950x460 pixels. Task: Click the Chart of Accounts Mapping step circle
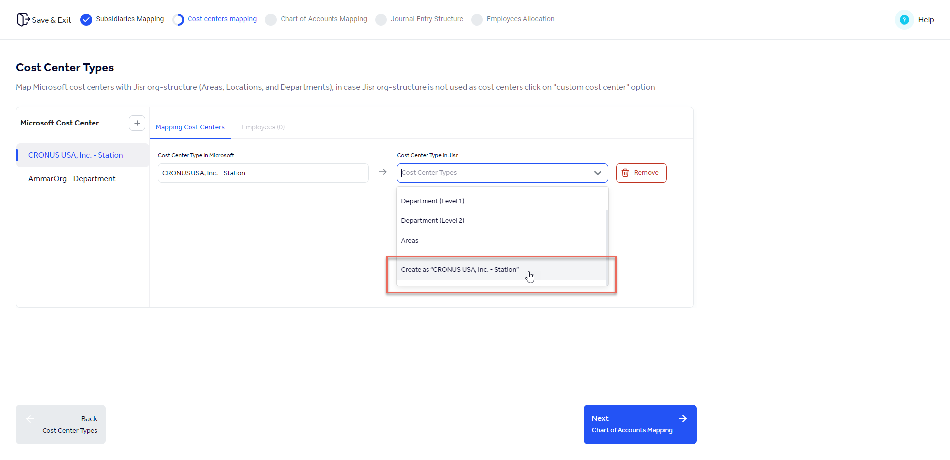(x=271, y=19)
